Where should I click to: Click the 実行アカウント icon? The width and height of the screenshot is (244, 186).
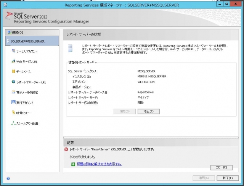(14, 102)
